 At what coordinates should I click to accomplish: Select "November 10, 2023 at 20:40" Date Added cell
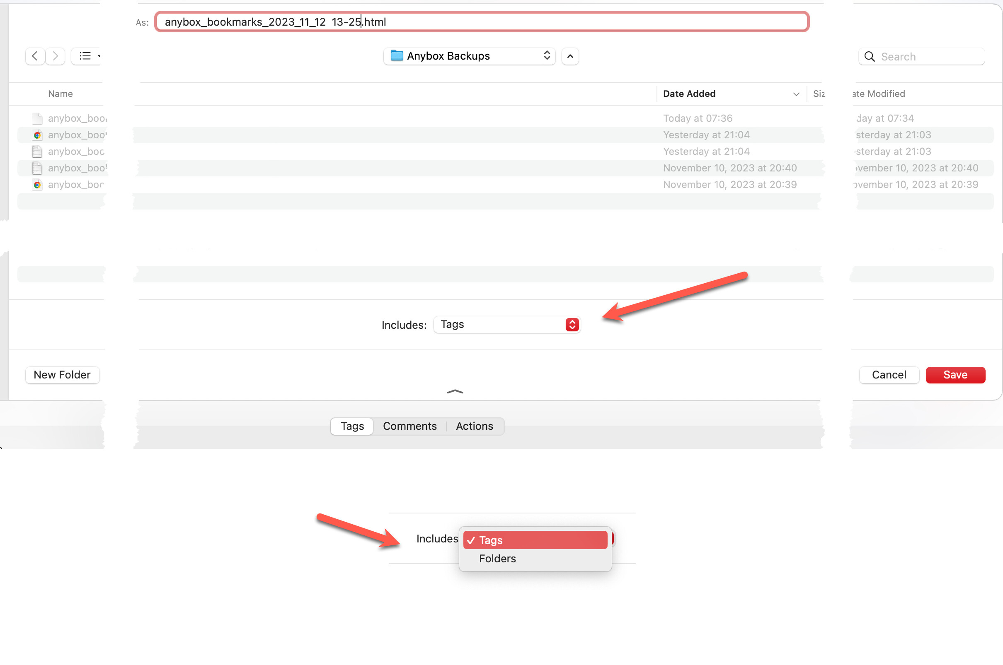pos(729,168)
